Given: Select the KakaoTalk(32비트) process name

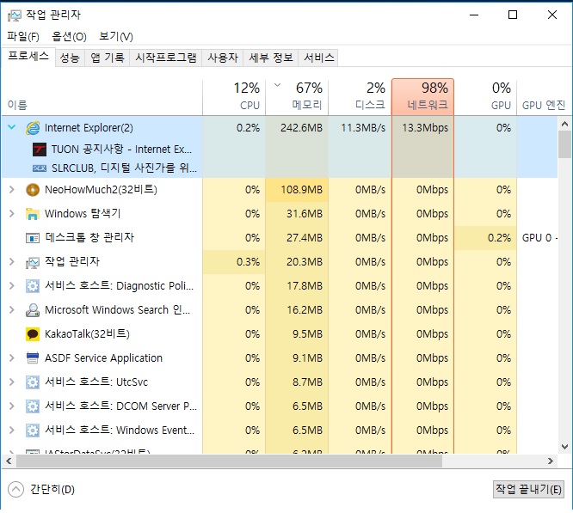Looking at the screenshot, I should [x=87, y=334].
